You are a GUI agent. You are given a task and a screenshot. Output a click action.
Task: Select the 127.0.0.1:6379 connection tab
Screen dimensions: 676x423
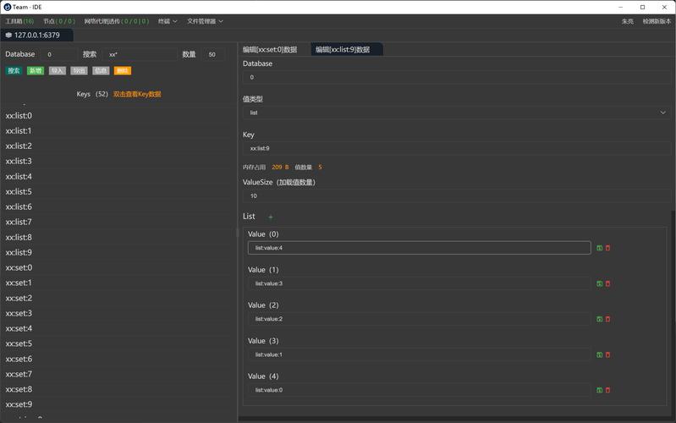pos(37,36)
